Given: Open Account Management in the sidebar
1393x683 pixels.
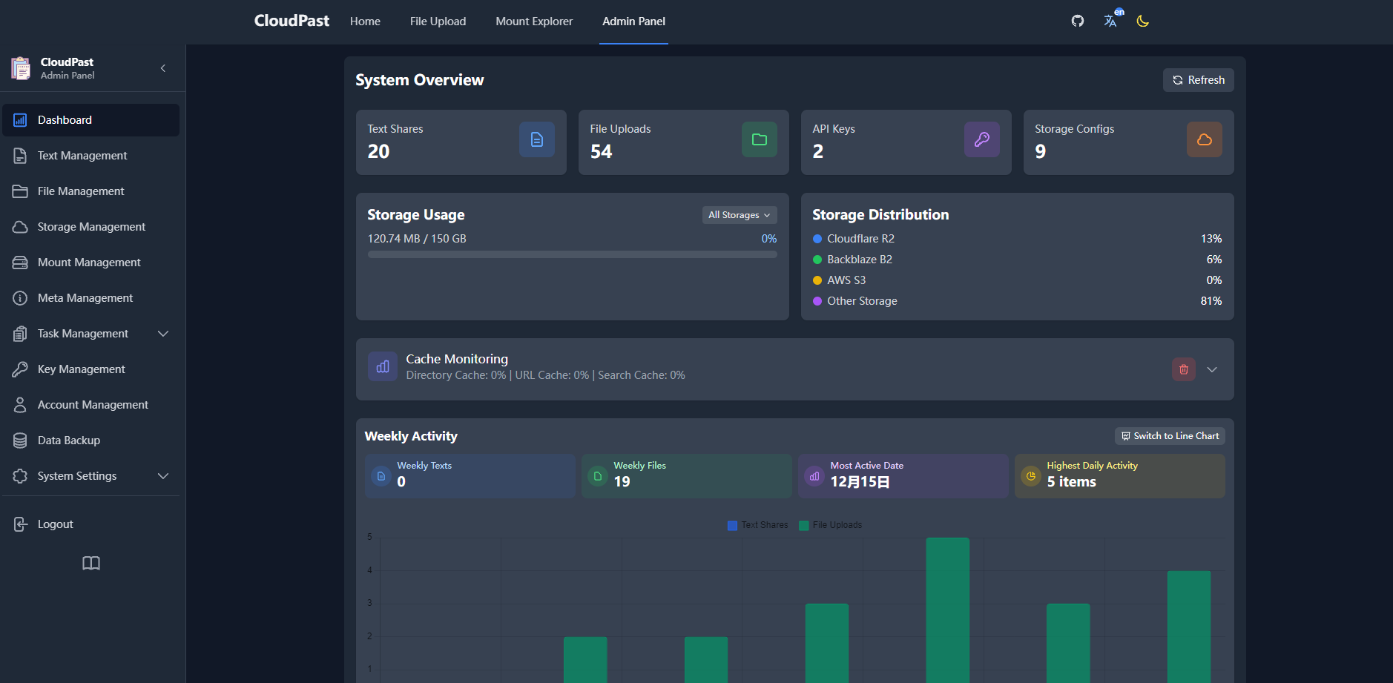Looking at the screenshot, I should (91, 405).
